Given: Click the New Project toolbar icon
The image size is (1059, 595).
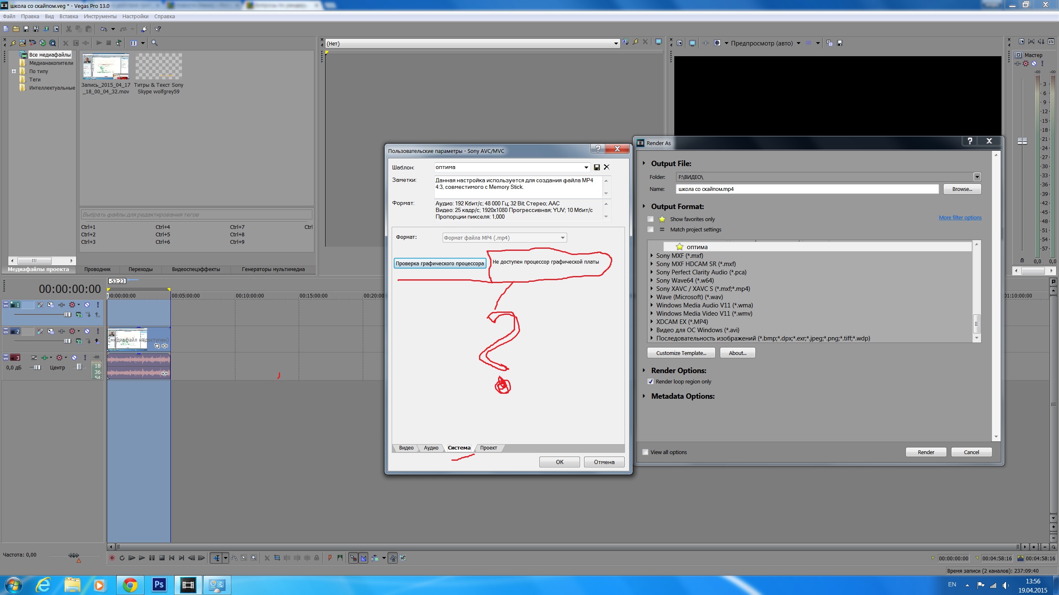Looking at the screenshot, I should click(x=6, y=29).
